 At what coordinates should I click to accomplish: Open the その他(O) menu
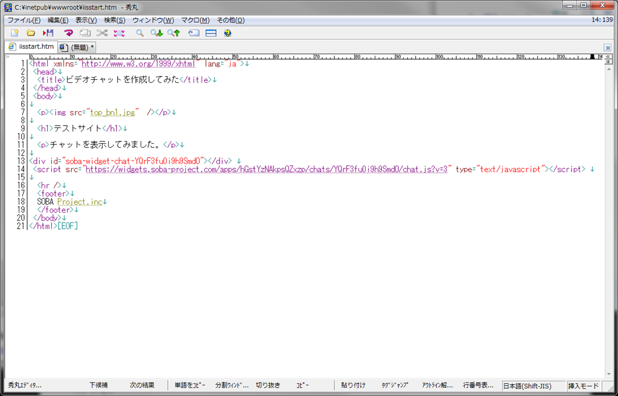pyautogui.click(x=231, y=20)
